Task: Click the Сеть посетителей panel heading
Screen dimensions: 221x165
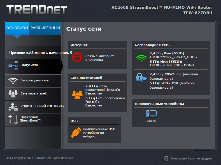Action: (86, 78)
